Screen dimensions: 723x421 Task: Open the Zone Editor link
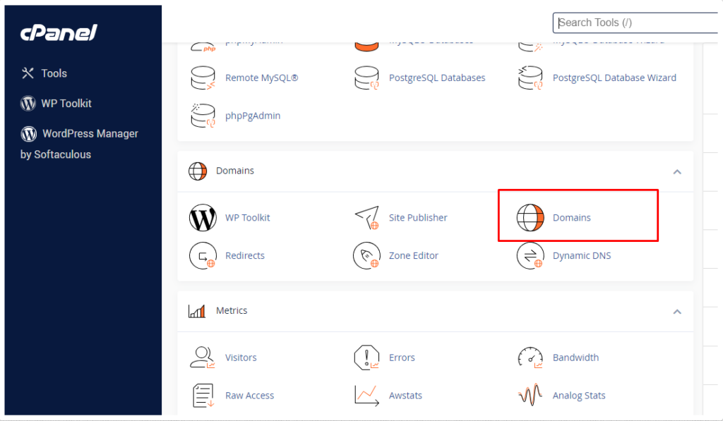414,256
